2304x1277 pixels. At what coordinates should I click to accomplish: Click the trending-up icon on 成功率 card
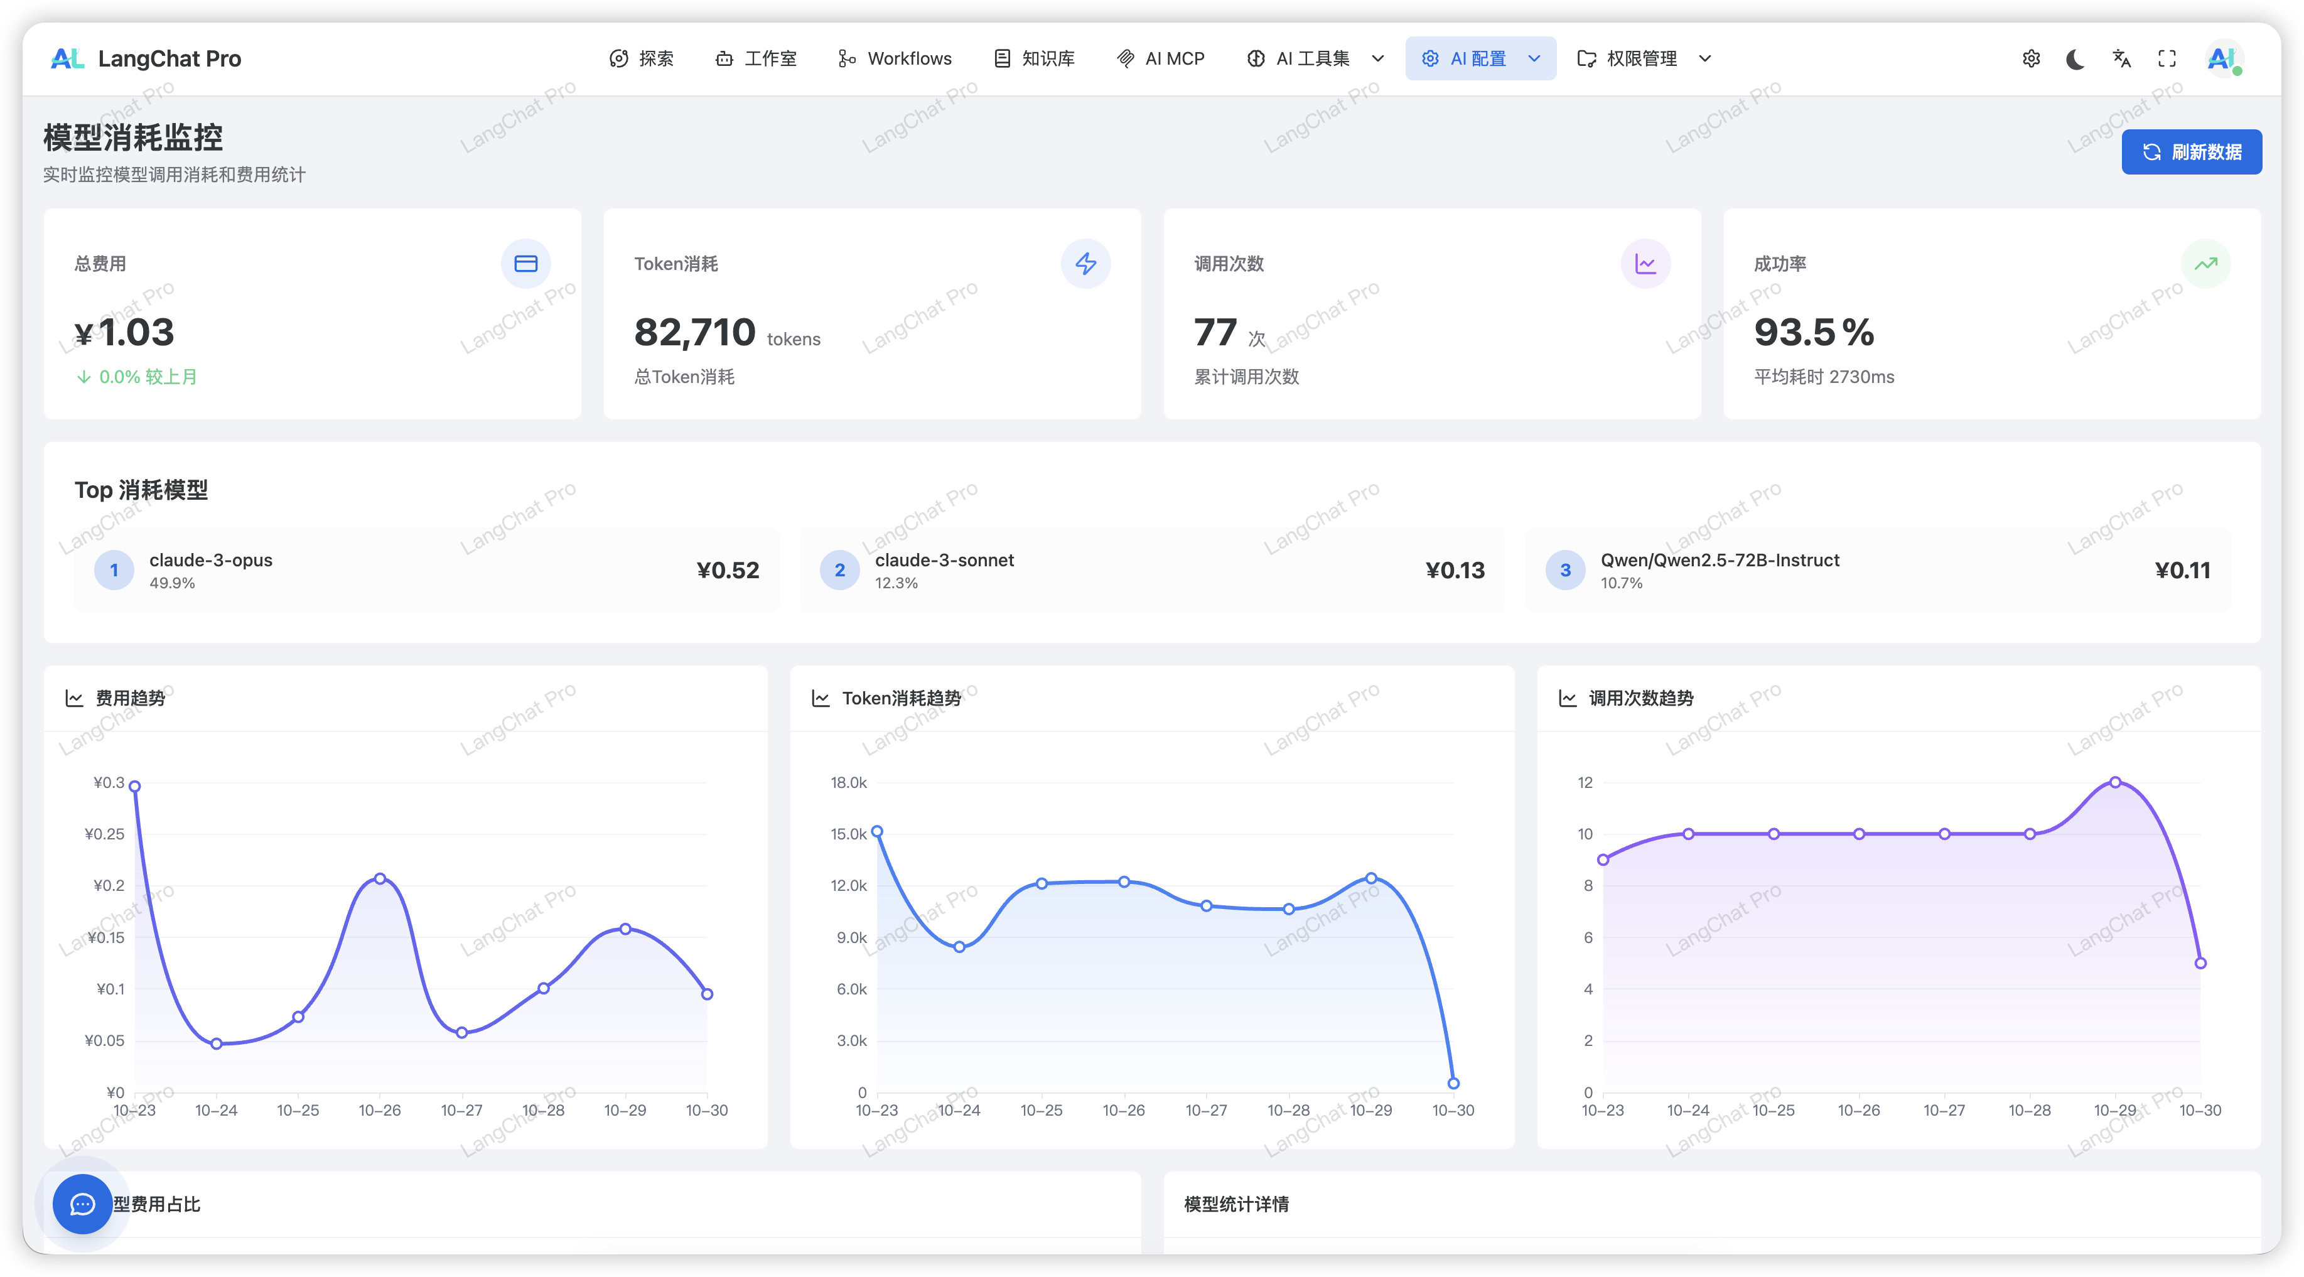click(x=2205, y=264)
